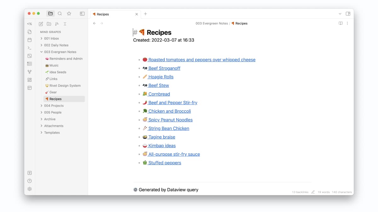Image resolution: width=378 pixels, height=212 pixels.
Task: Switch to reading view with book icon
Action: [x=341, y=23]
